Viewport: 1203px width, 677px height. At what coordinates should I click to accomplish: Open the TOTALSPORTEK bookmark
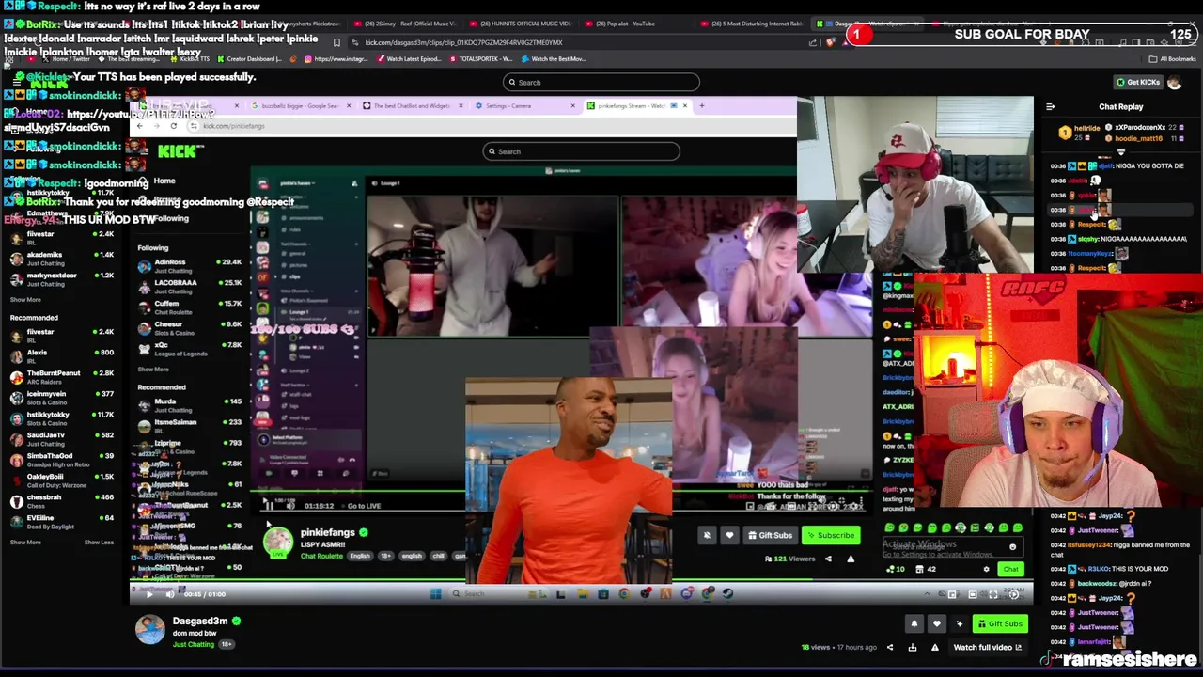[x=479, y=58]
